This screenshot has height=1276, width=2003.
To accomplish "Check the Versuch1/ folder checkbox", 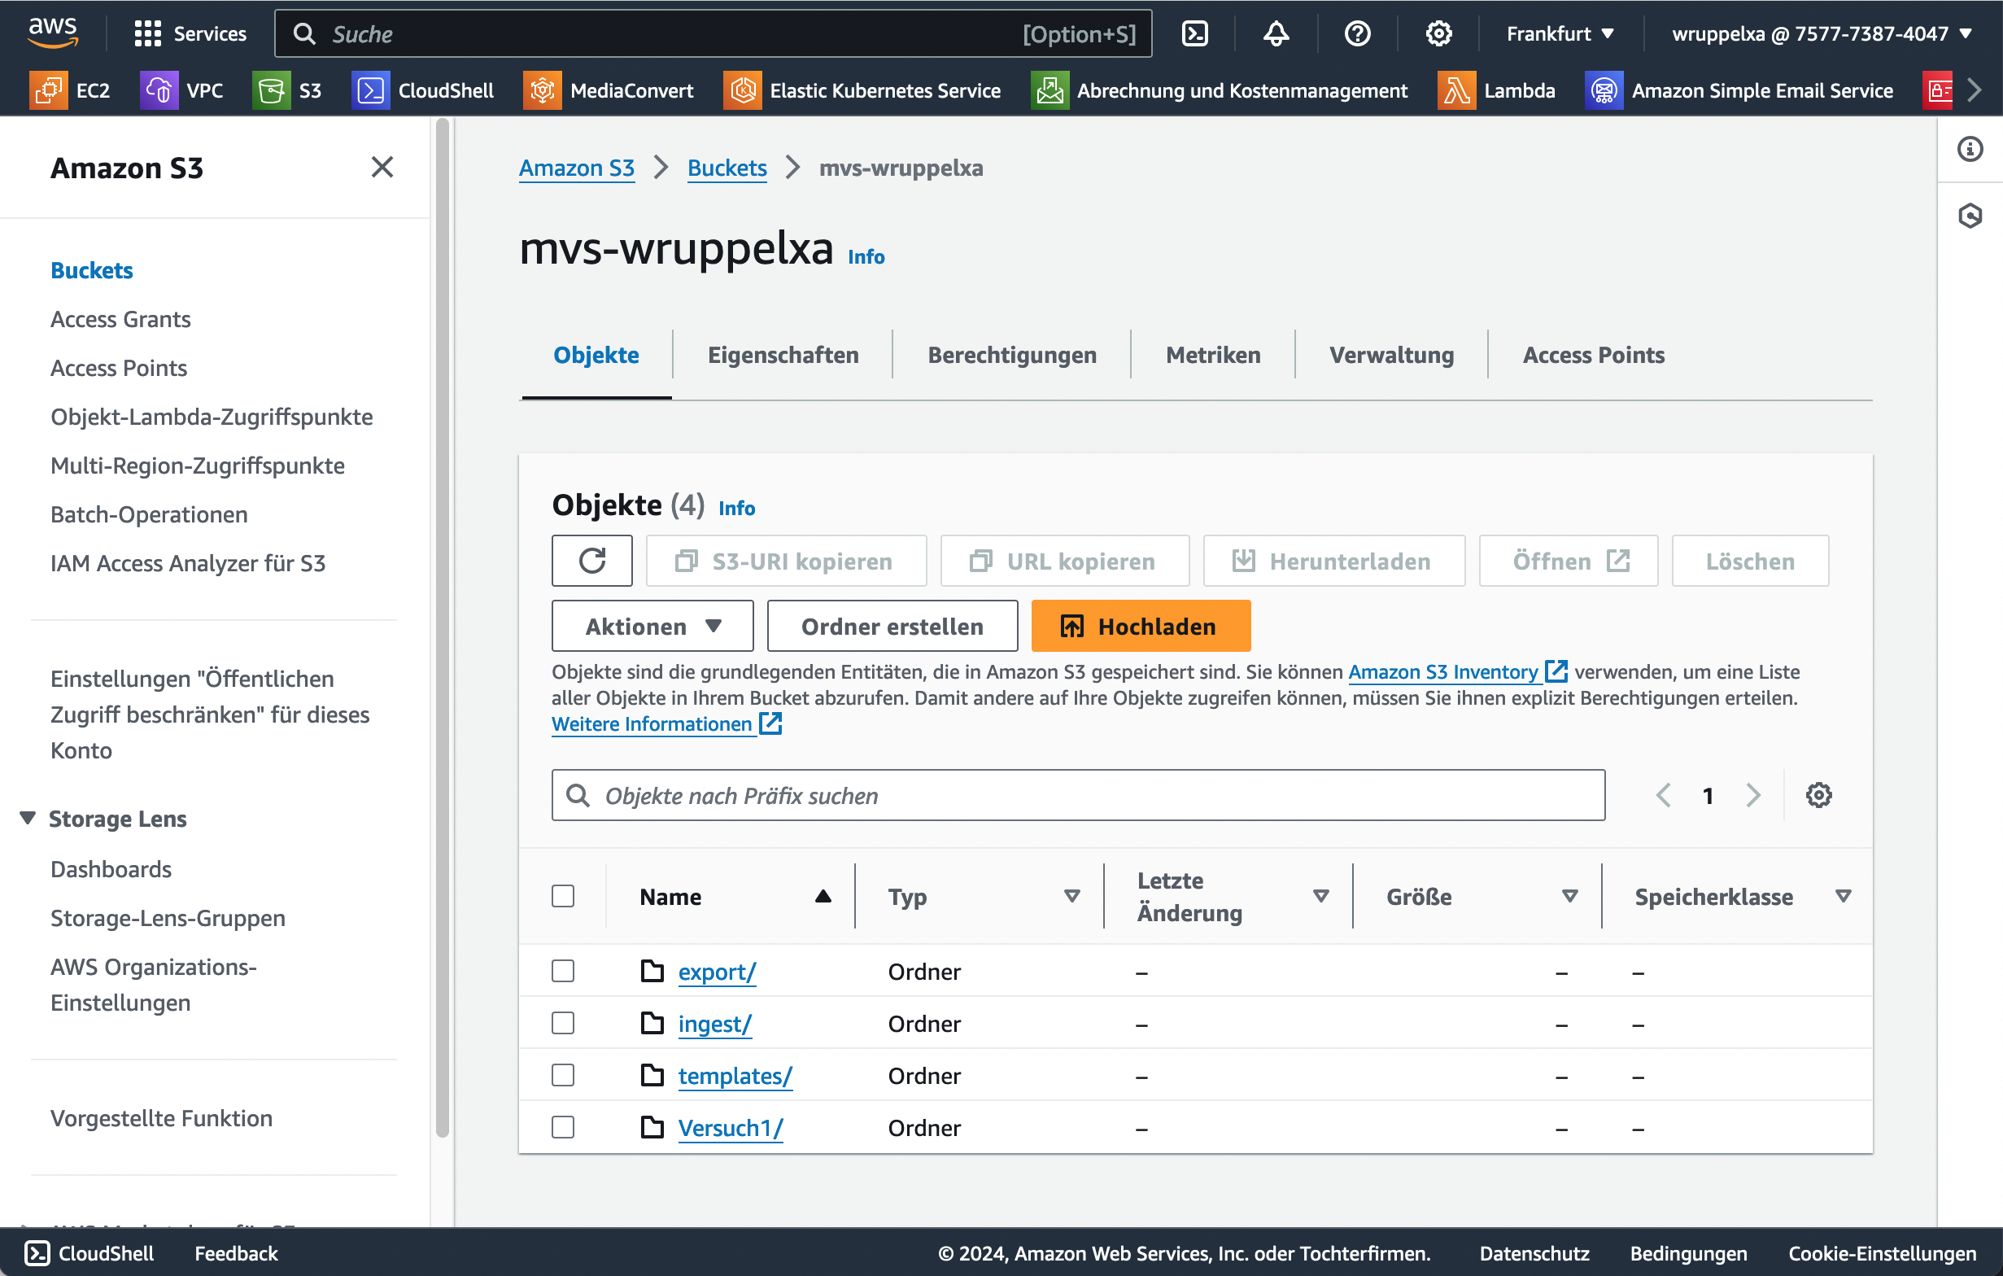I will 563,1127.
